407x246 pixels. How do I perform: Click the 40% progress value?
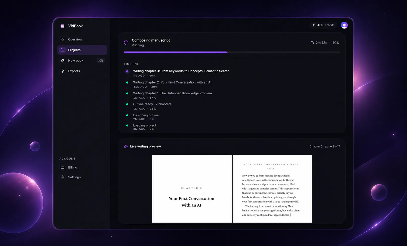point(336,43)
